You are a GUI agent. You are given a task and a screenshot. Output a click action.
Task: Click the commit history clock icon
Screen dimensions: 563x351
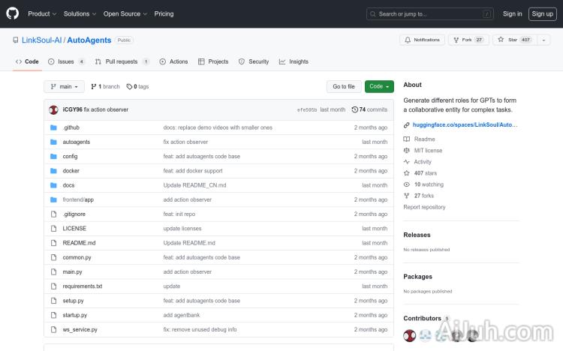(x=354, y=109)
